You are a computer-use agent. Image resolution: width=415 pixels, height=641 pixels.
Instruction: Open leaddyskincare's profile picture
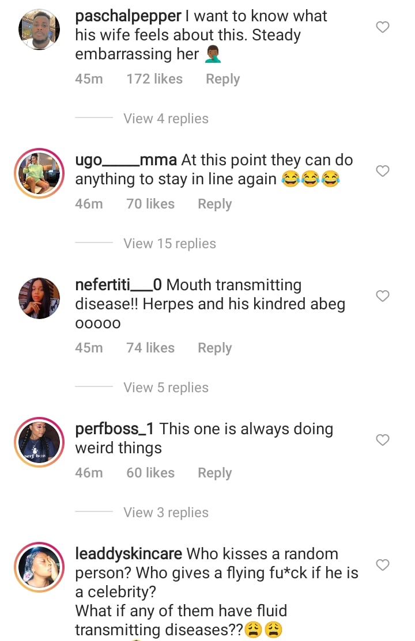pos(40,567)
